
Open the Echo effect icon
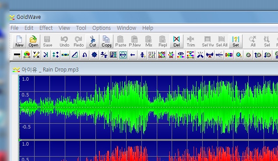[46, 55]
